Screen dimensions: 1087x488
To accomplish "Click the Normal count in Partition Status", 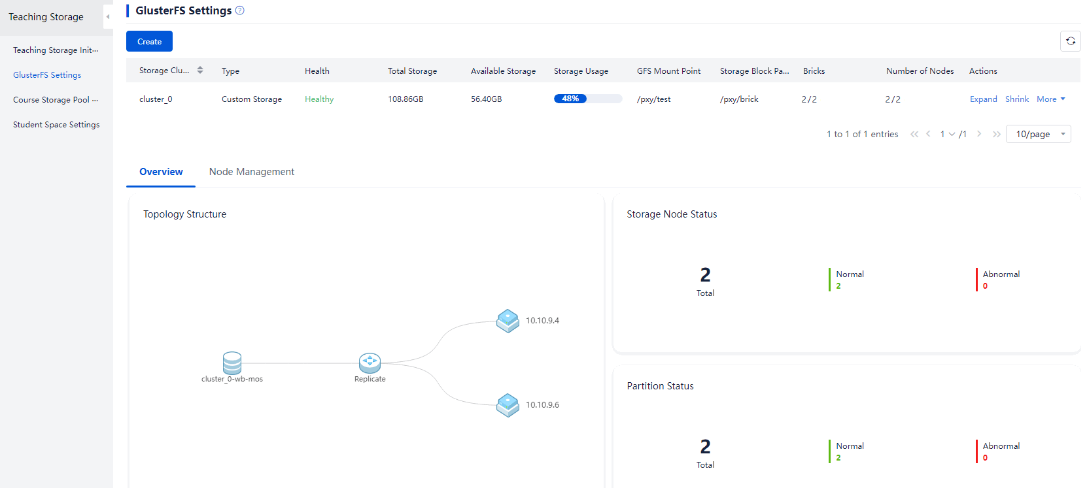I will click(x=838, y=458).
